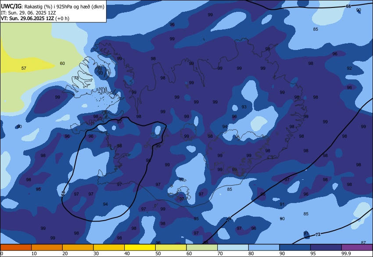Click the orange 10–20 legend color segment
The width and height of the screenshot is (373, 257).
point(47,247)
